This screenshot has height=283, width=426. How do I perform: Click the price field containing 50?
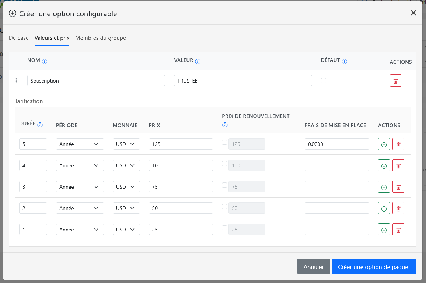coord(181,208)
